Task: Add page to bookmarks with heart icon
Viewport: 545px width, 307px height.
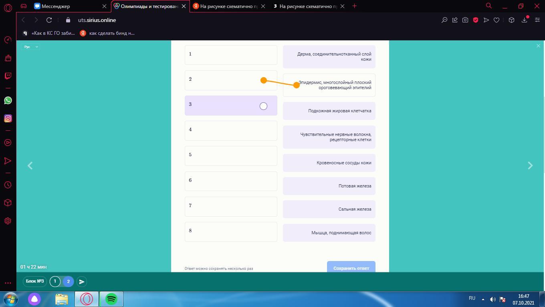Action: 497,20
